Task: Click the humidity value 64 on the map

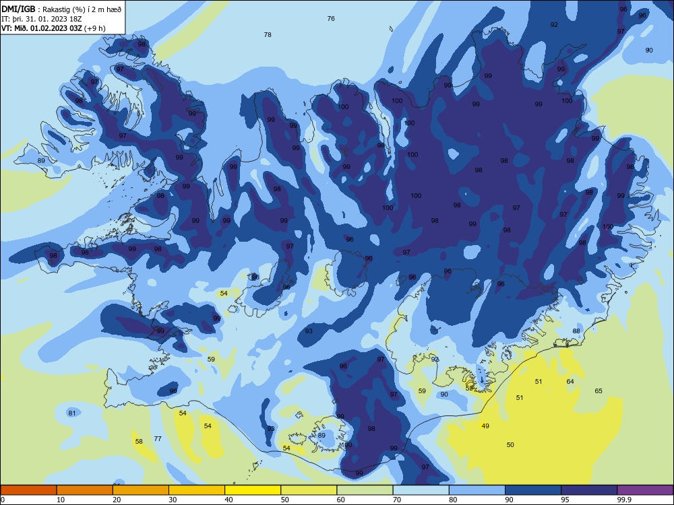Action: pyautogui.click(x=570, y=381)
